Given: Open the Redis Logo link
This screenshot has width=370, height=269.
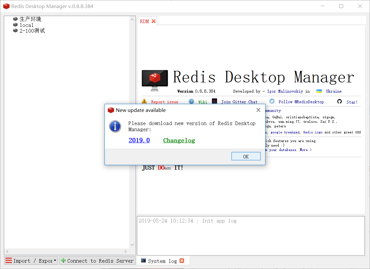Looking at the screenshot, I should click(x=313, y=132).
